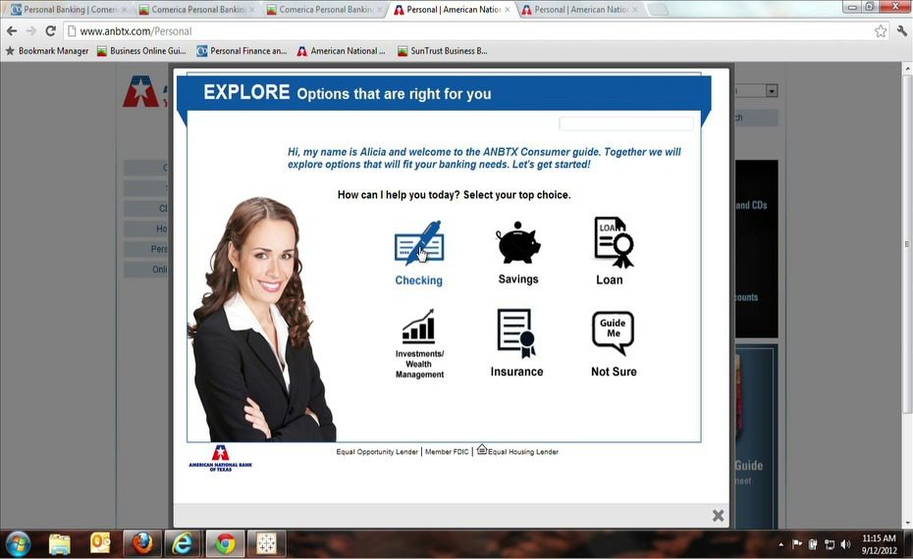Screen dimensions: 913x559
Task: Choose the Insurance certificate icon
Action: click(x=515, y=332)
